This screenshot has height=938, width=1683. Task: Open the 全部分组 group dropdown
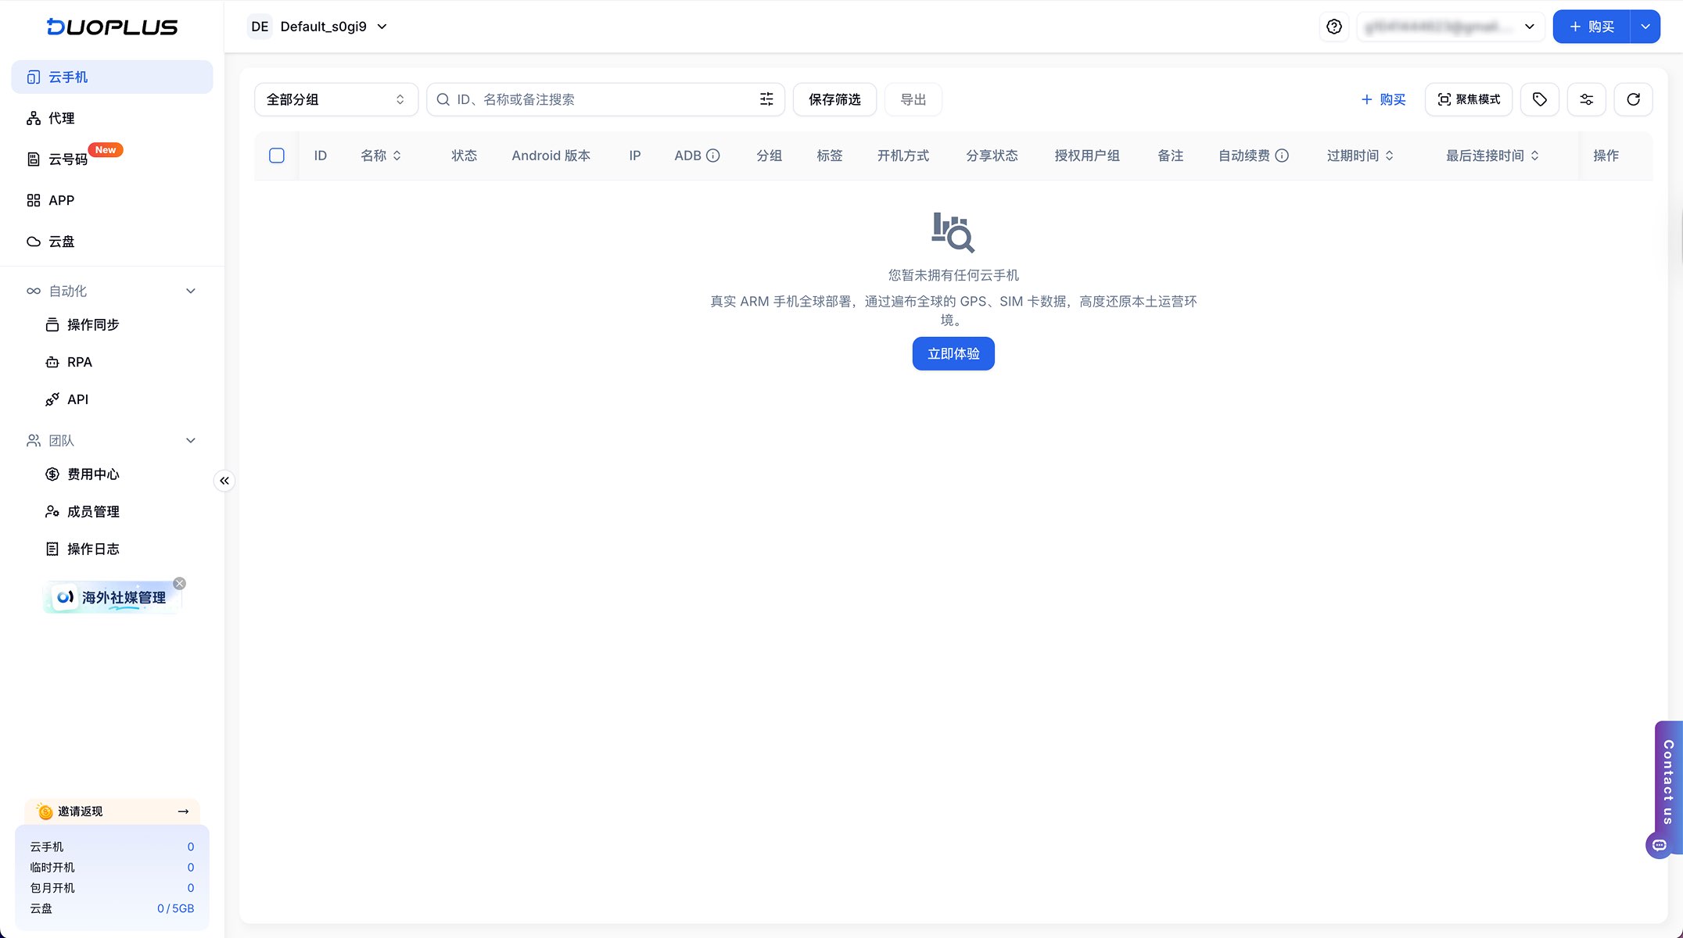click(x=336, y=99)
